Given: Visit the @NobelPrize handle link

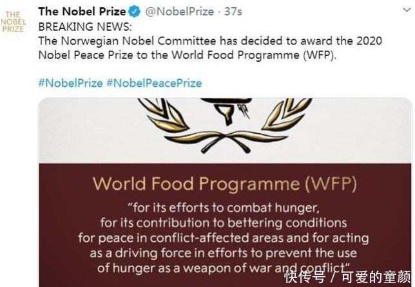Looking at the screenshot, I should pos(179,12).
